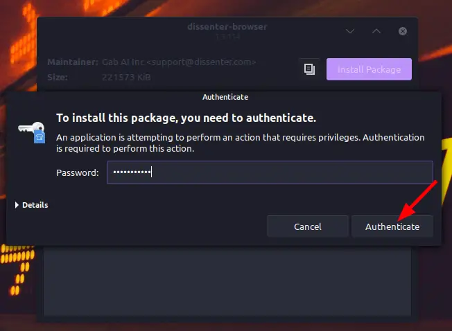This screenshot has width=452, height=331.
Task: Focus the Password input field
Action: [x=270, y=172]
